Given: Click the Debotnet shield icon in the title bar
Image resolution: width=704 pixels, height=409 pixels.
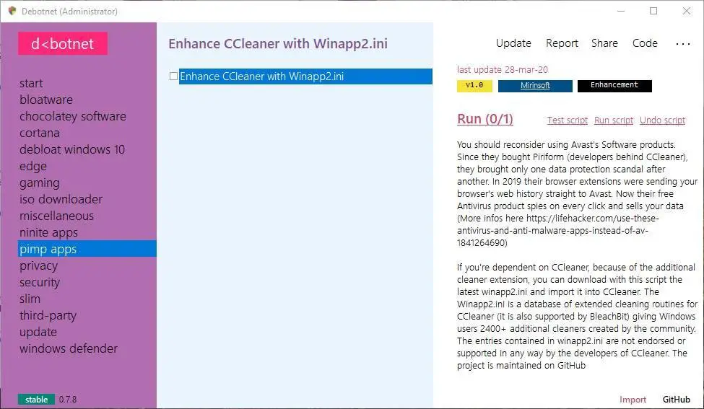Looking at the screenshot, I should point(12,11).
